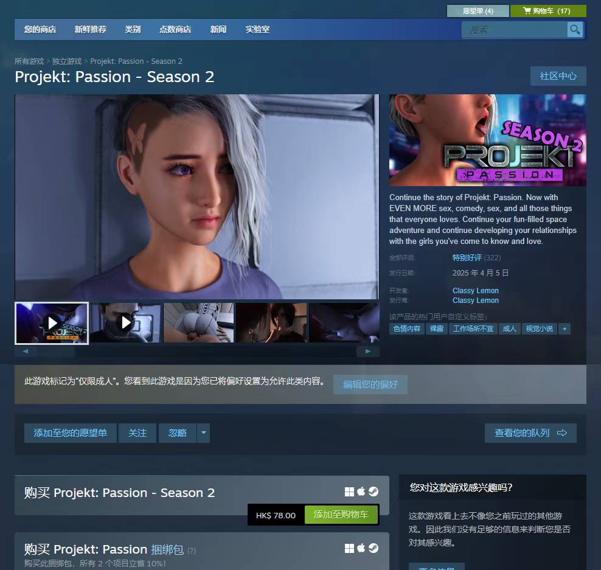This screenshot has height=570, width=601.
Task: Click the main large screenshot
Action: 196,196
